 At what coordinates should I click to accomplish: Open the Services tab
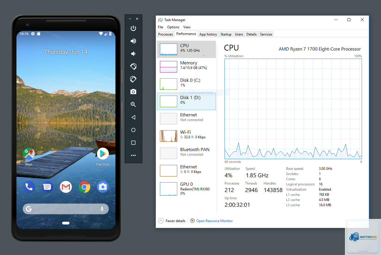click(x=266, y=34)
